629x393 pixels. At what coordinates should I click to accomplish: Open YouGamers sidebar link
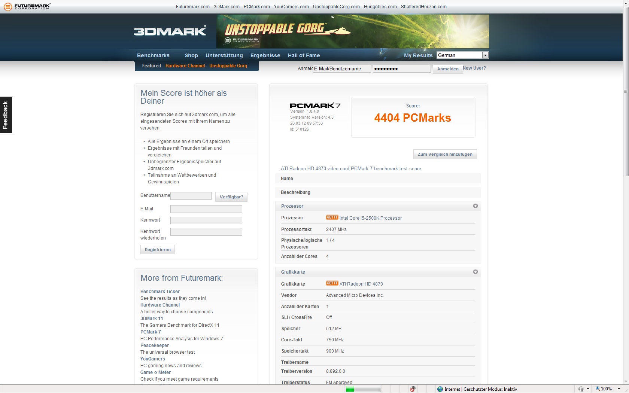click(153, 359)
